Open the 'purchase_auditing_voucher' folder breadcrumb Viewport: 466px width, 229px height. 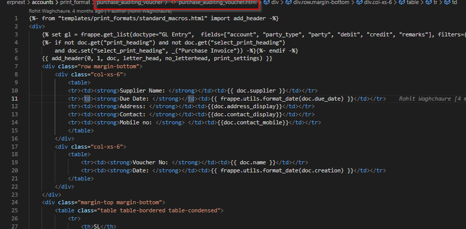pos(130,3)
